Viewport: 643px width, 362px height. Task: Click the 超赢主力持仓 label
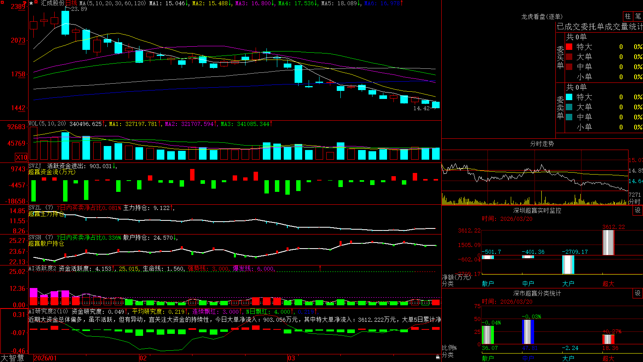click(x=46, y=214)
